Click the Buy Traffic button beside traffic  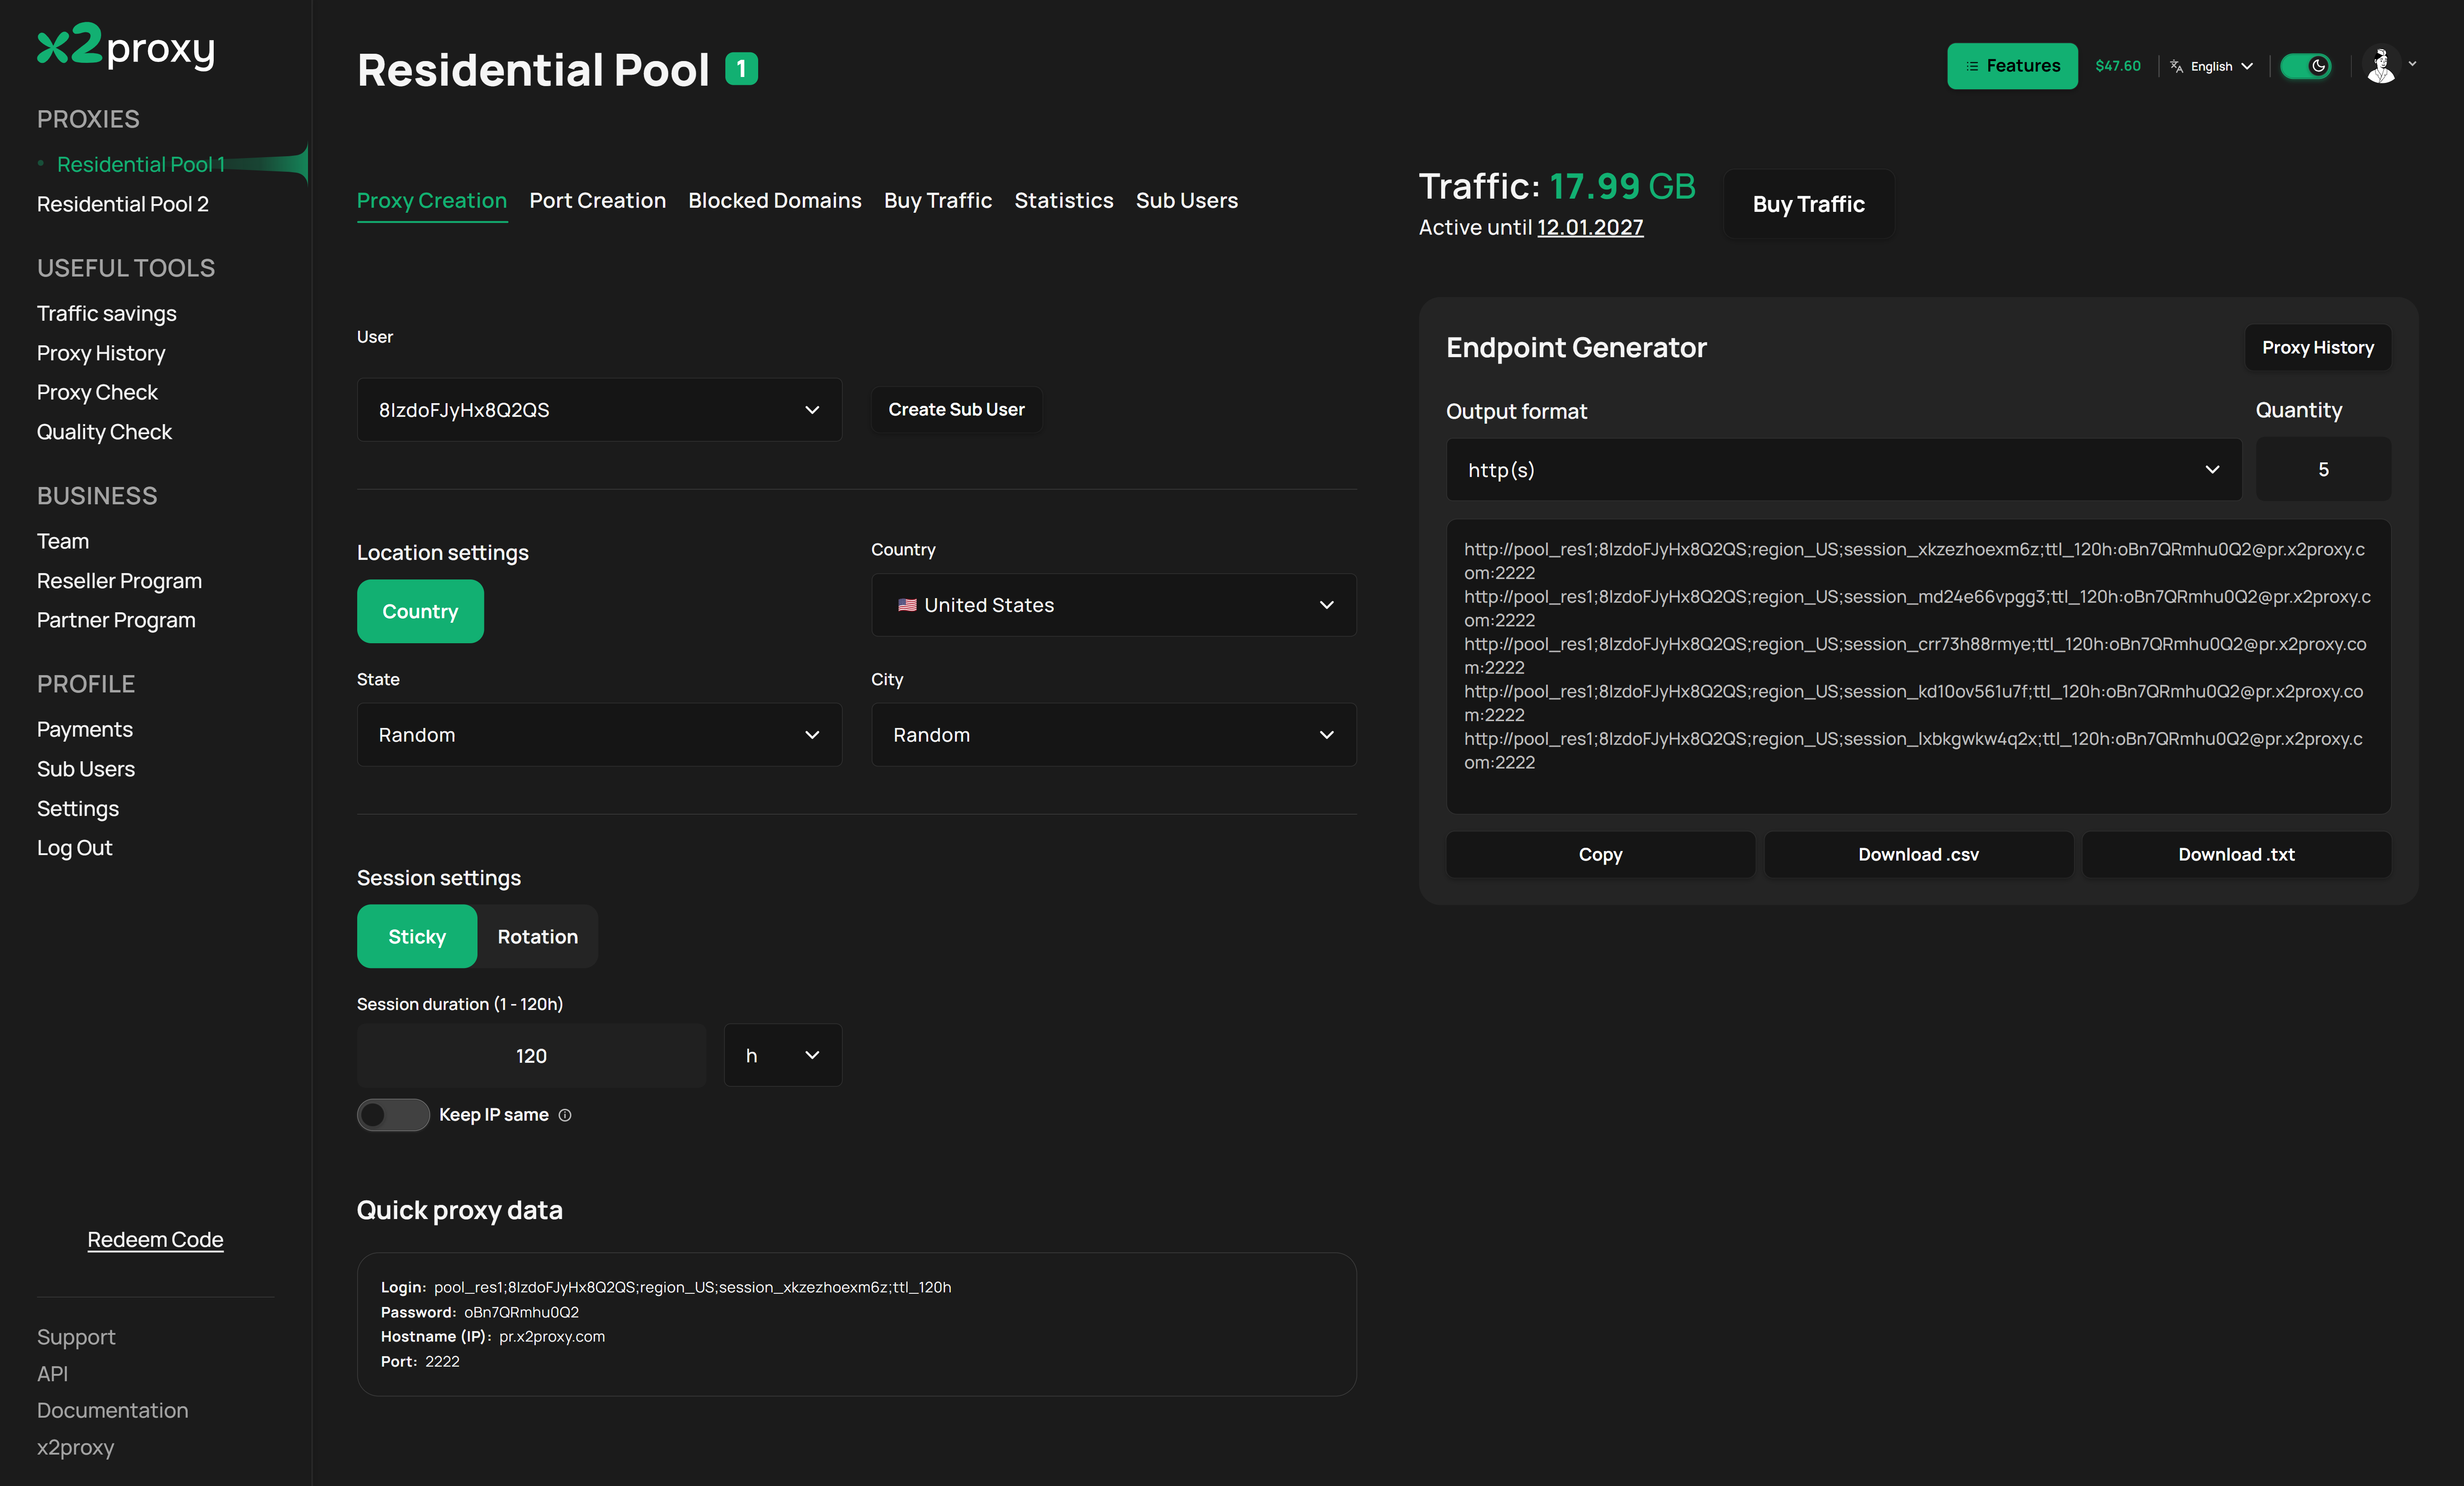pyautogui.click(x=1808, y=204)
